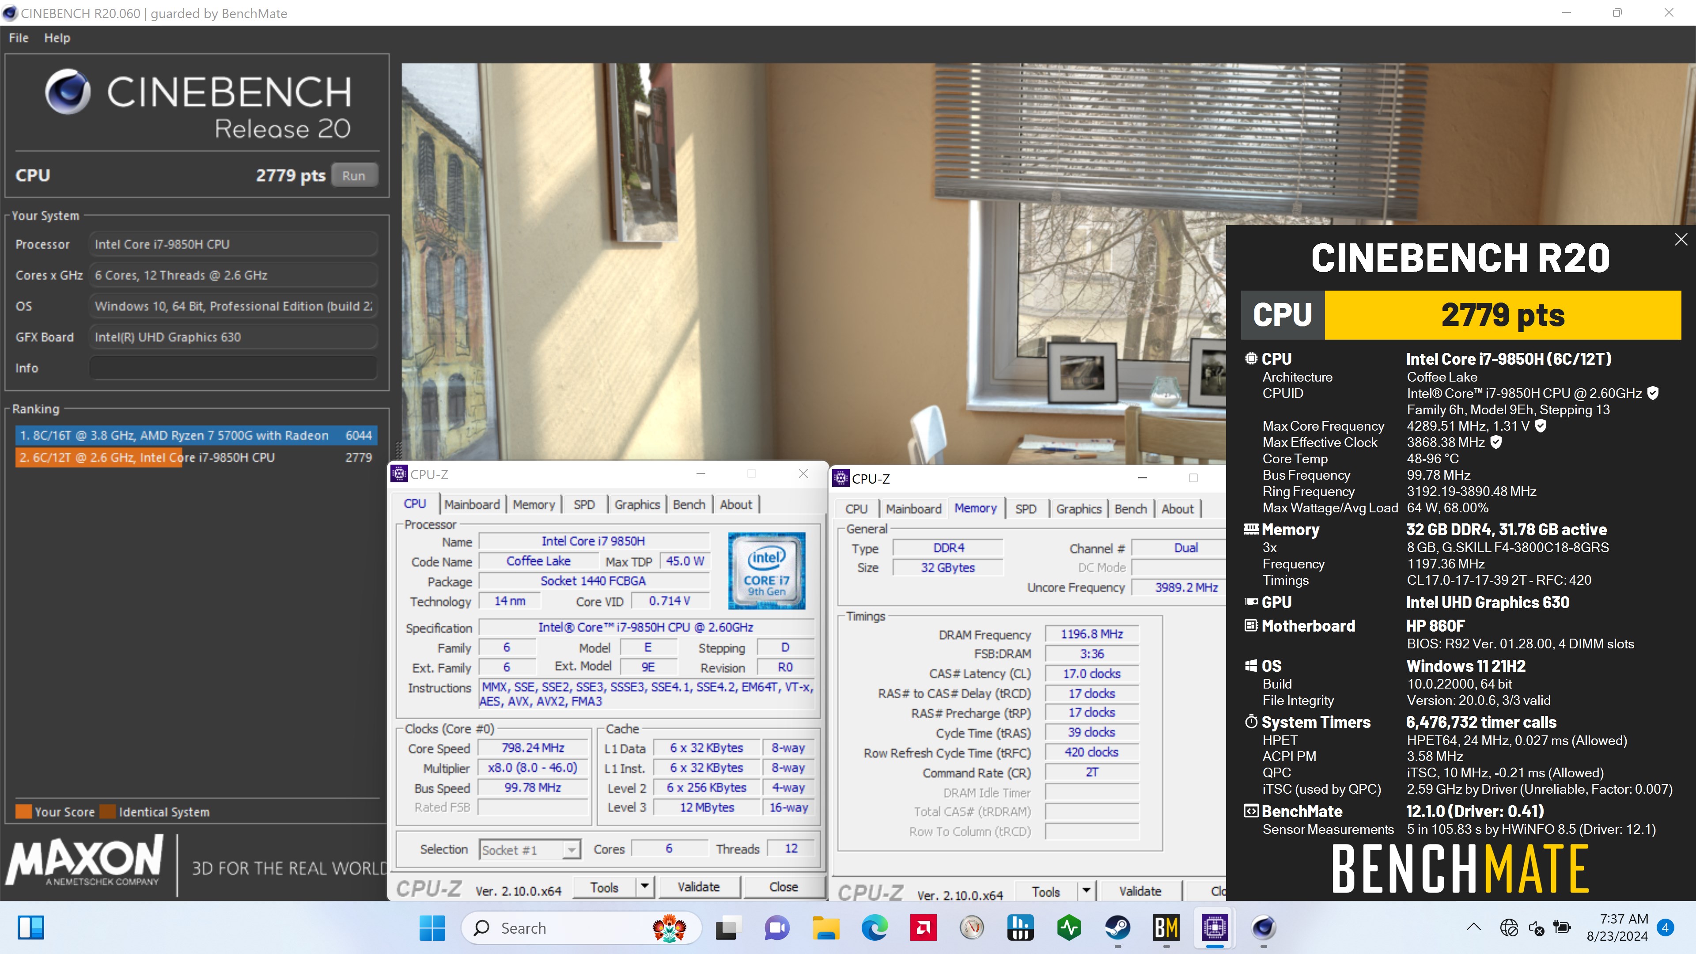Switch to CPU tab in right CPU-Z

click(x=856, y=509)
